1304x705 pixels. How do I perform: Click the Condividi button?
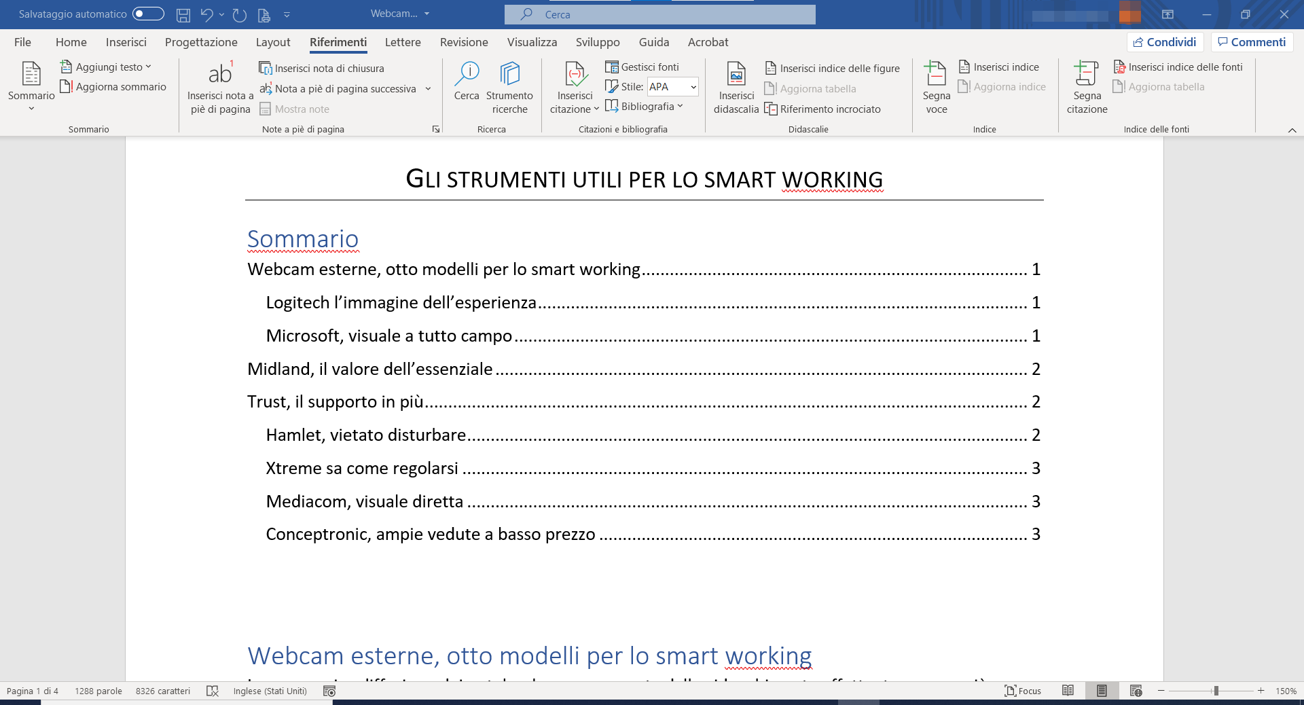[1165, 42]
